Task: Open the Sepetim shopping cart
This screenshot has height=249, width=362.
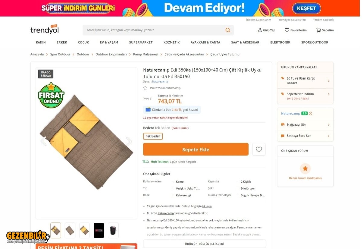Action: (x=325, y=30)
